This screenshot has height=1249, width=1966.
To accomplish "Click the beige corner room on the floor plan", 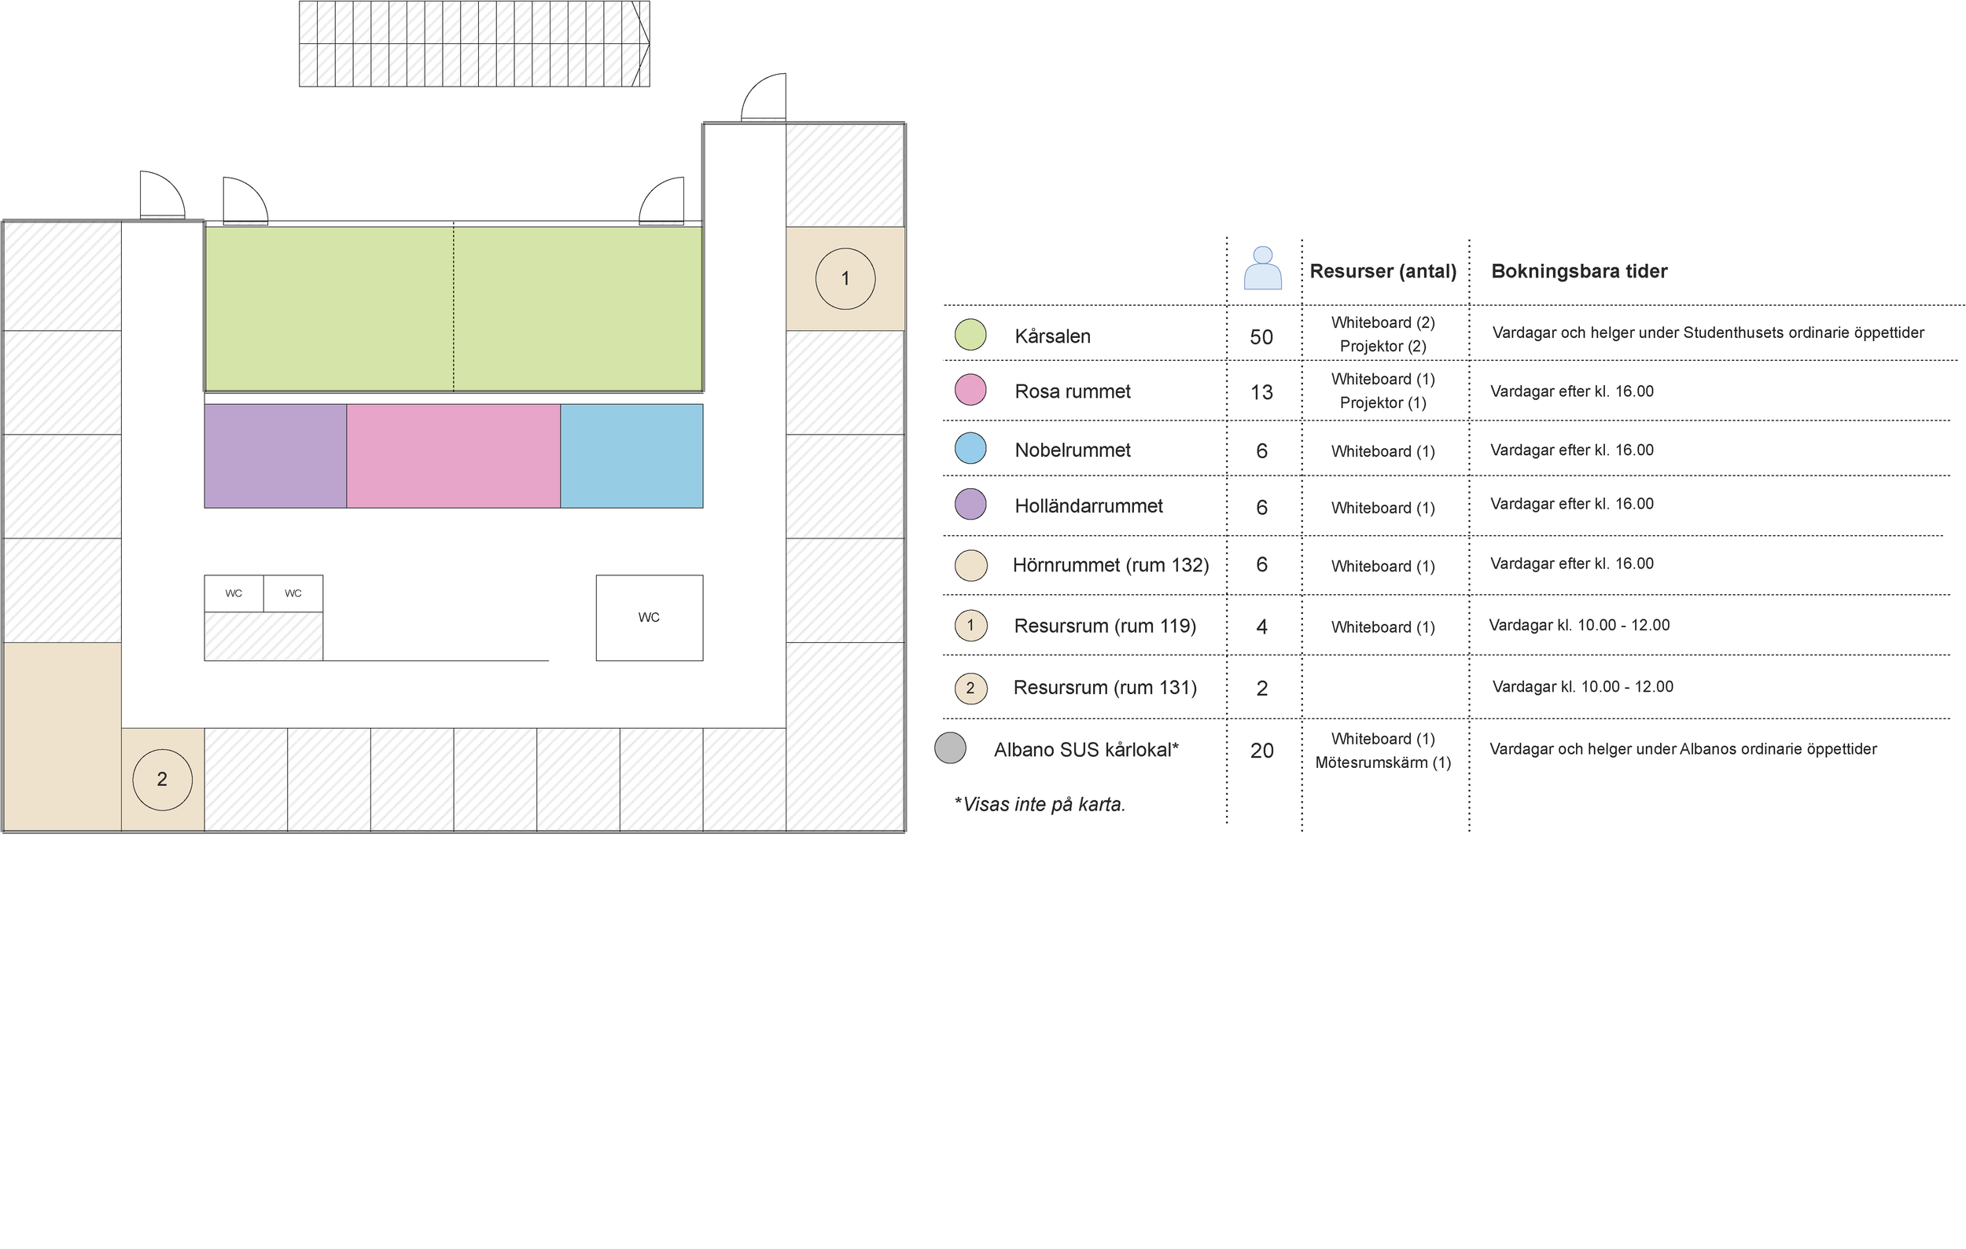I will 61,736.
